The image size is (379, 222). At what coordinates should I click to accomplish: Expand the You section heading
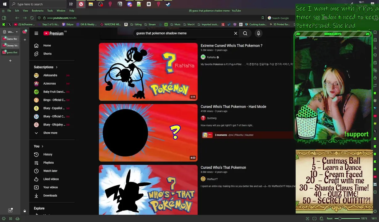tap(39, 146)
